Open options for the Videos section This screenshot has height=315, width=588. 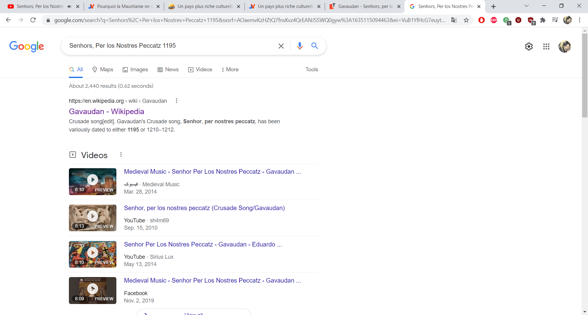(x=121, y=155)
